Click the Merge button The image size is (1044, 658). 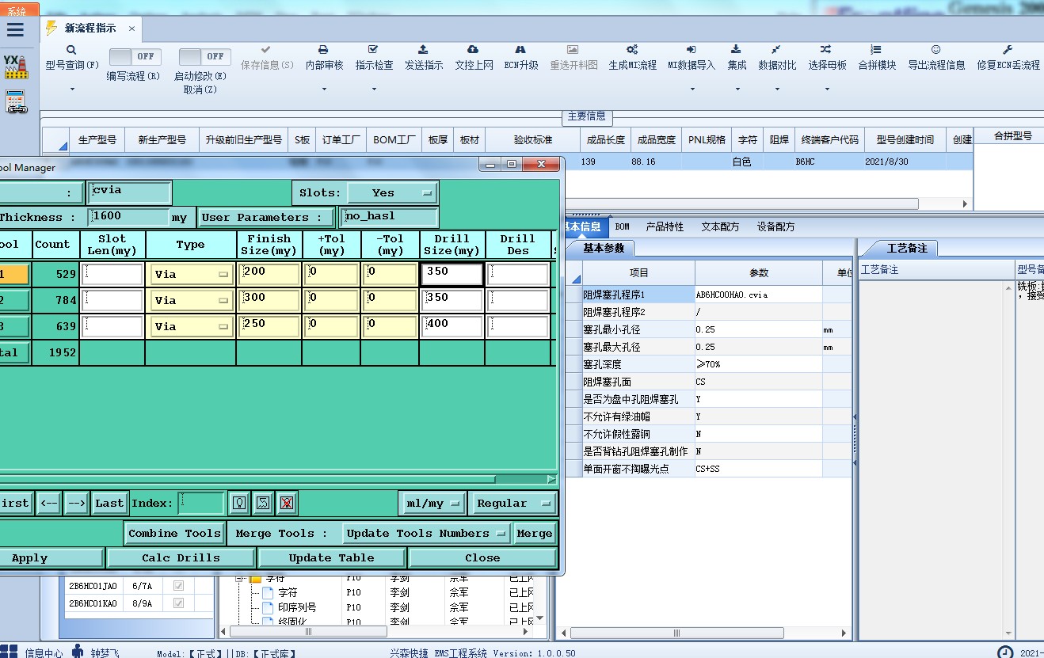[x=535, y=533]
